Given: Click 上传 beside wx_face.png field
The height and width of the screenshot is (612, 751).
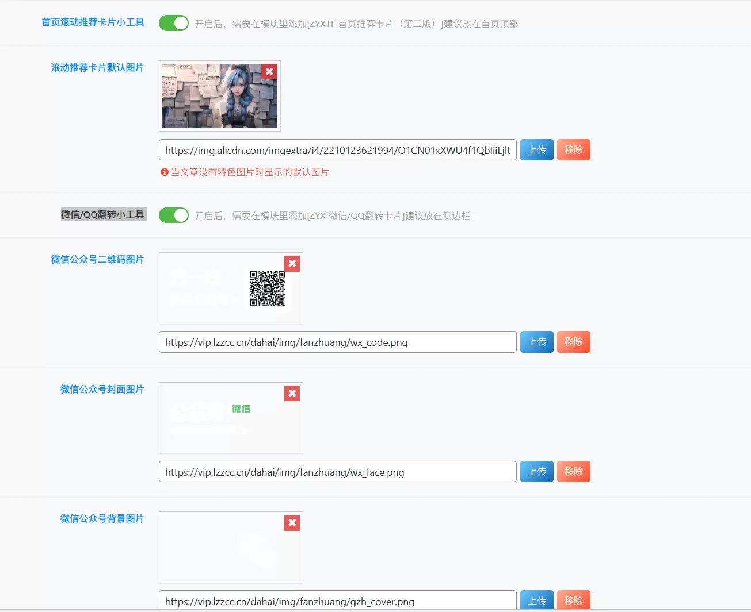Looking at the screenshot, I should point(537,471).
